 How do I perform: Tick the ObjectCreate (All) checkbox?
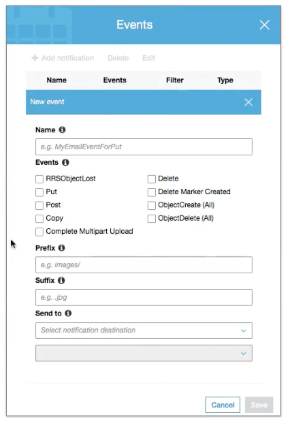(x=152, y=205)
